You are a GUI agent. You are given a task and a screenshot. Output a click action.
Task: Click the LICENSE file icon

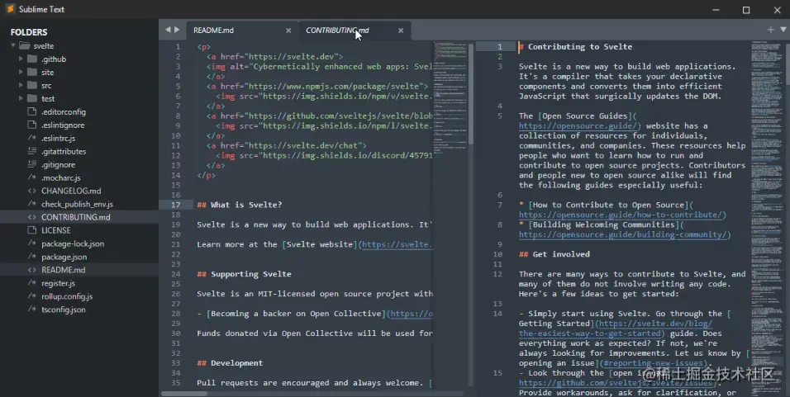pos(32,230)
